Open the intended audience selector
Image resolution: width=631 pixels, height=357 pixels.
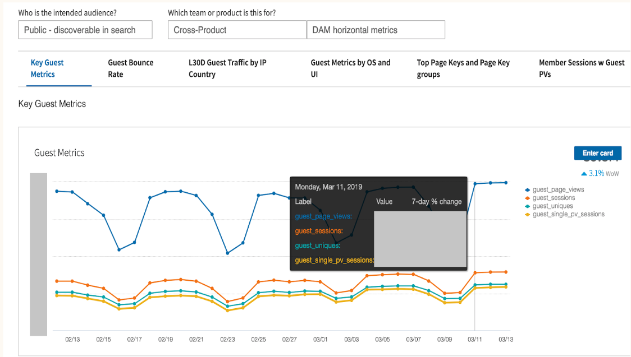coord(85,29)
